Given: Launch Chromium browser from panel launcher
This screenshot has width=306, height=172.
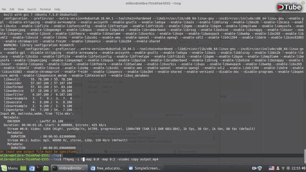Looking at the screenshot, I should (x=32, y=168).
